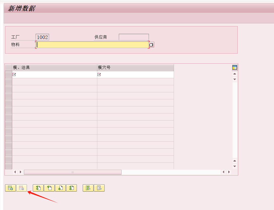The image size is (274, 210).
Task: Click the insert row icon below the table
Action: point(10,188)
